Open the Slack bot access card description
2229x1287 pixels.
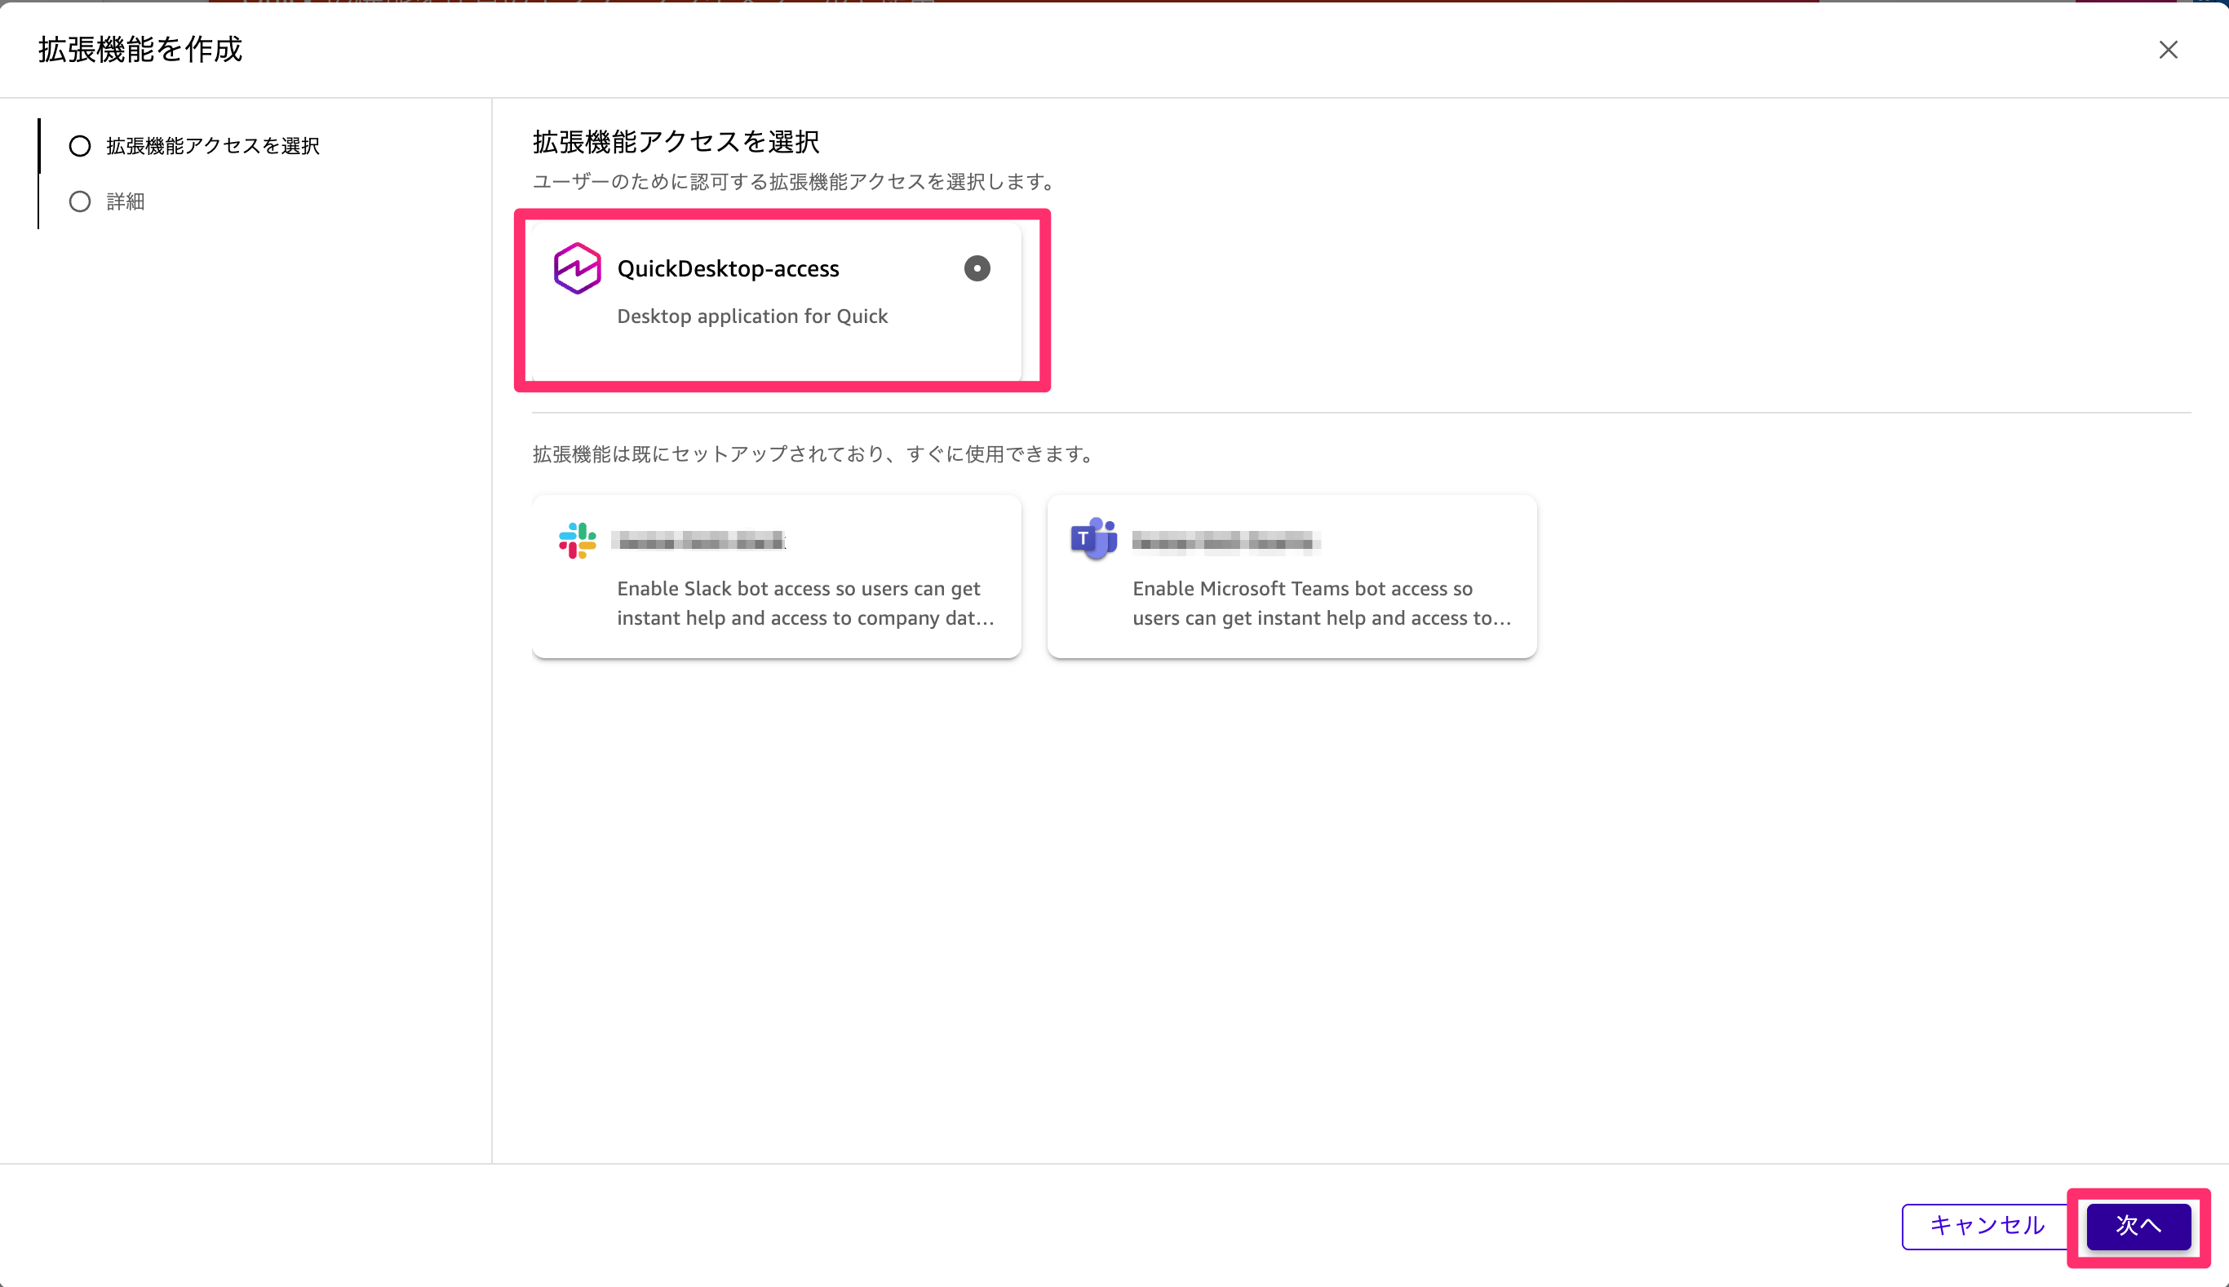[805, 604]
